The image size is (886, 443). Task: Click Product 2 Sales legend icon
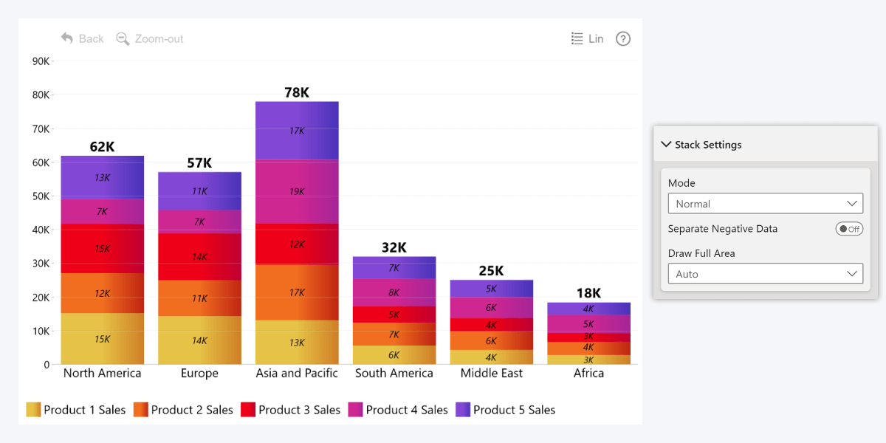coord(141,410)
